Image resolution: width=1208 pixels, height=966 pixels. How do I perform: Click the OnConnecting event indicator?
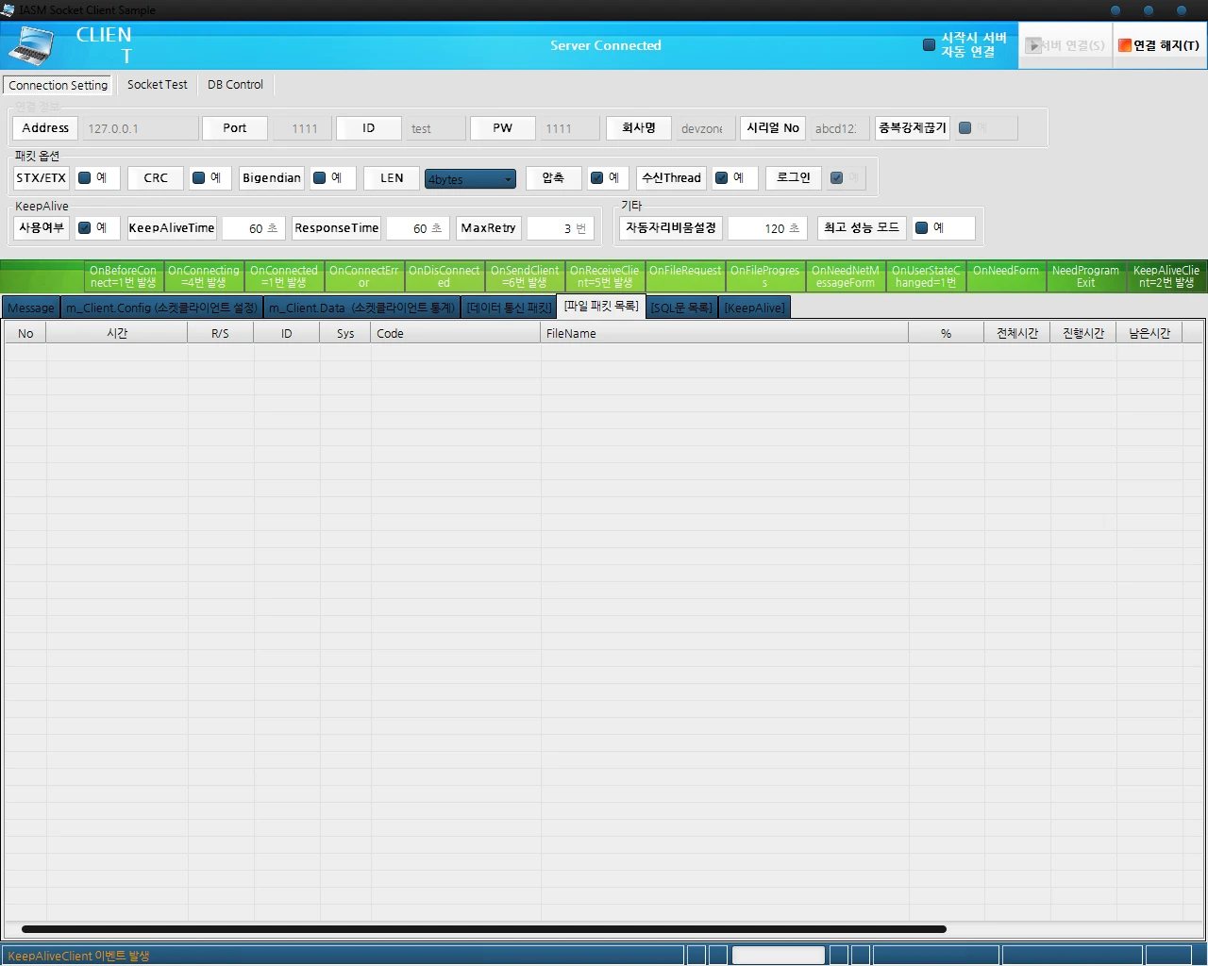(x=204, y=276)
